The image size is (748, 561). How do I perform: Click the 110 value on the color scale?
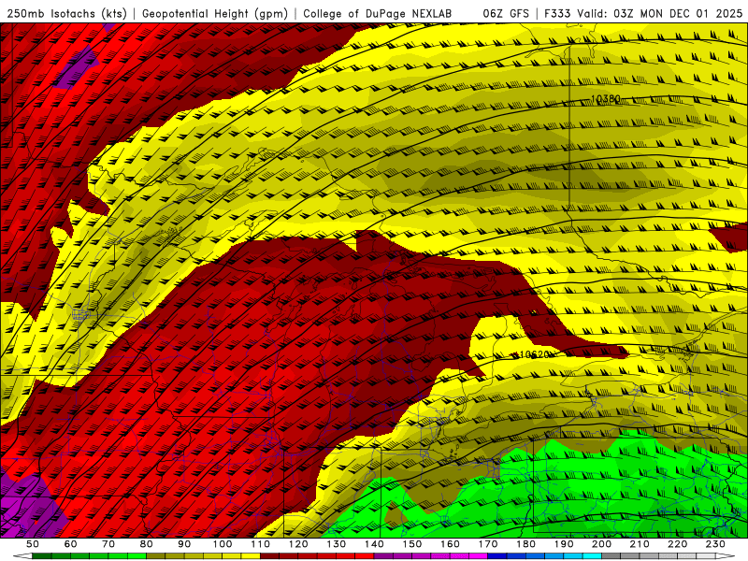tap(261, 544)
